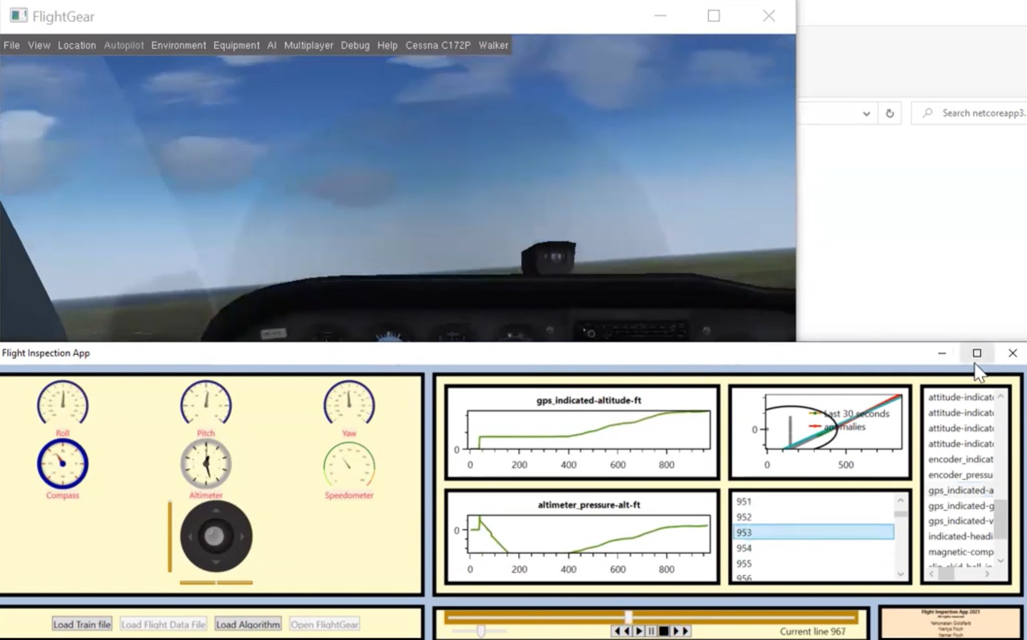1027x640 pixels.
Task: Click anomaly list scrollbar up arrow
Action: (901, 500)
